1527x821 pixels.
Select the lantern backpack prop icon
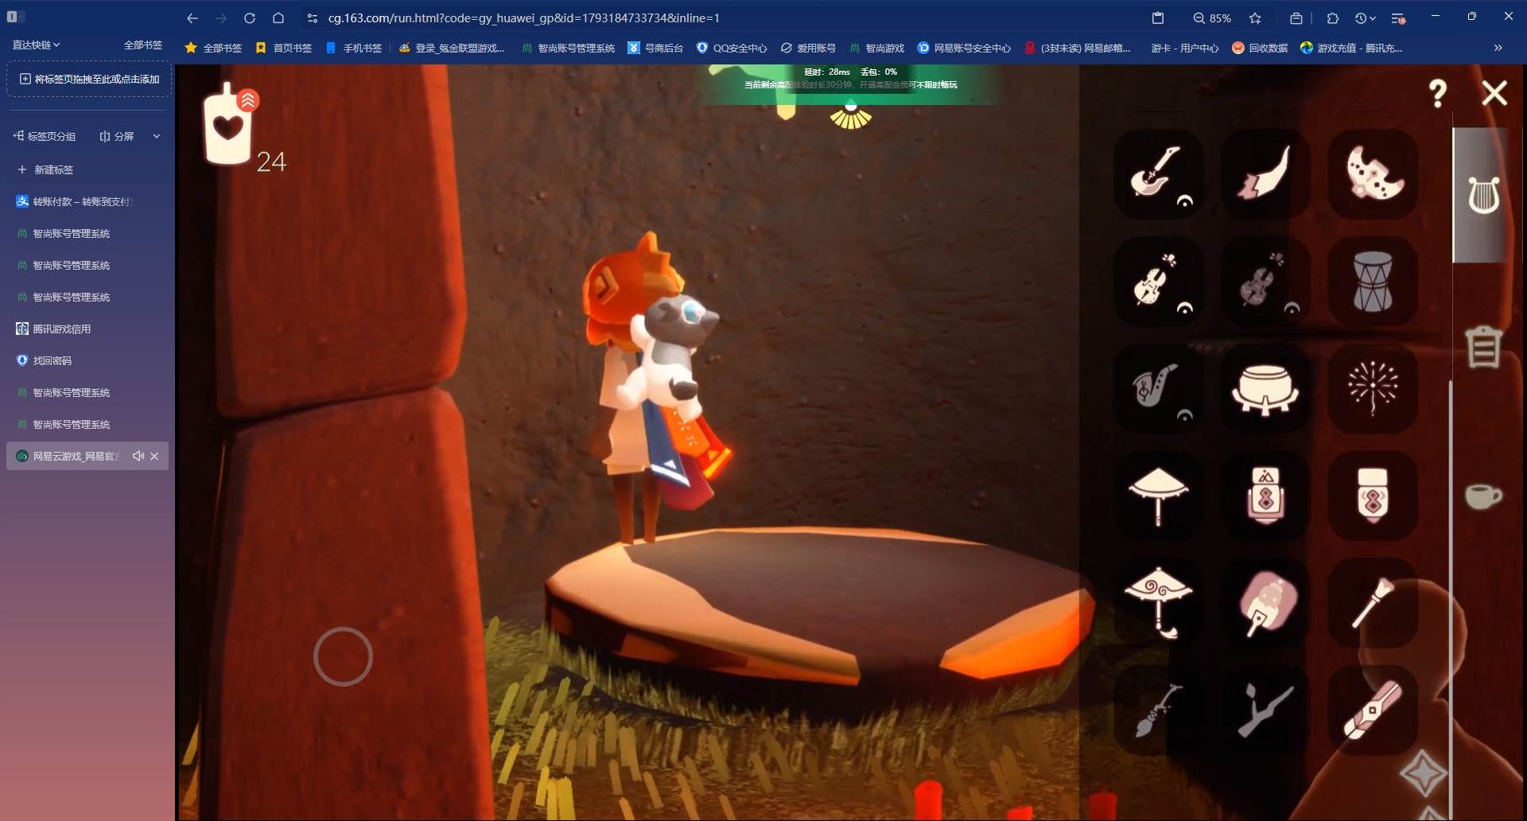point(1265,496)
